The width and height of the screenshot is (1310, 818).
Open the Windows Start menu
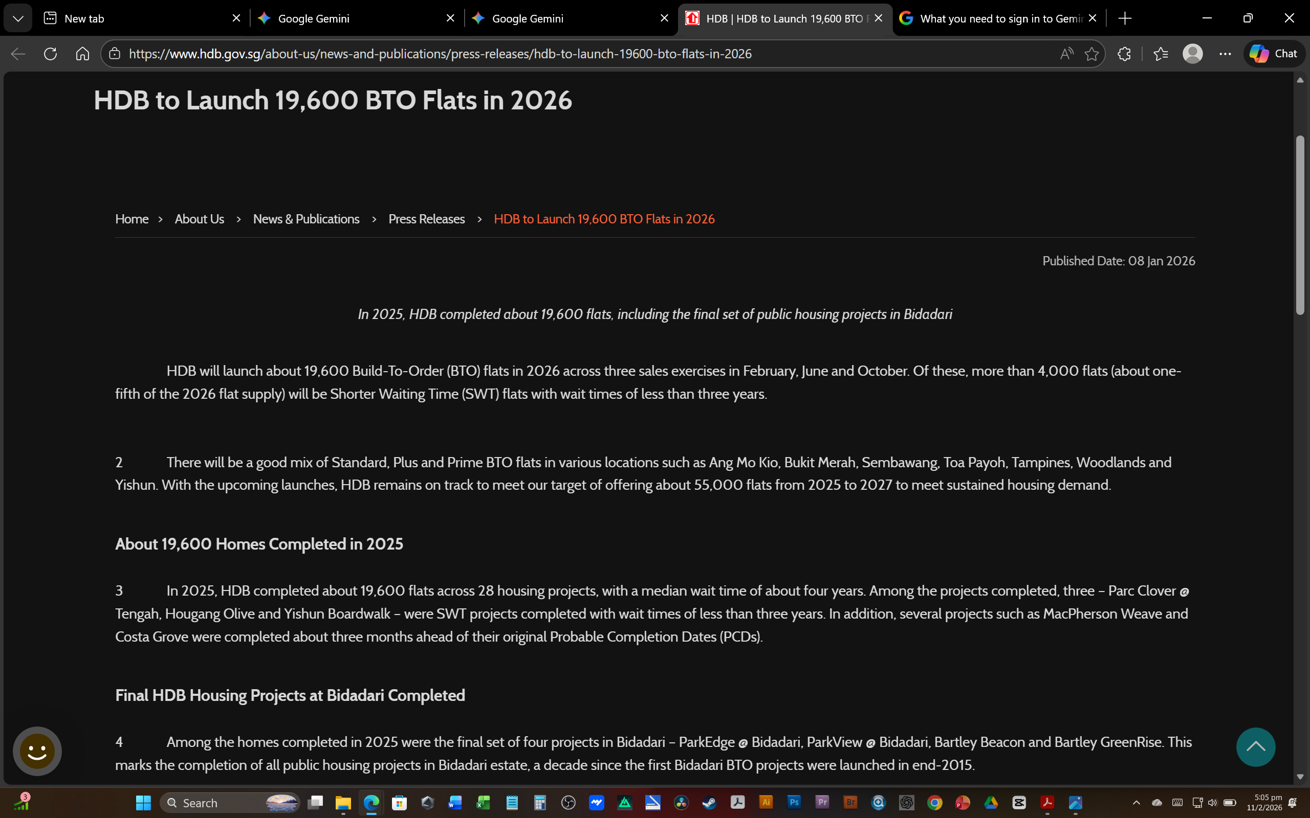coord(143,803)
